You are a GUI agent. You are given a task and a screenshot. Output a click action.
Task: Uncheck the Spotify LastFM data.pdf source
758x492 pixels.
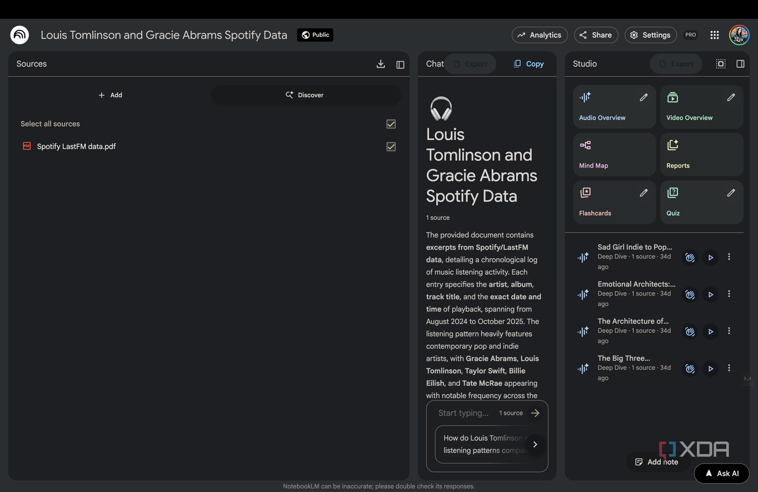pos(391,147)
